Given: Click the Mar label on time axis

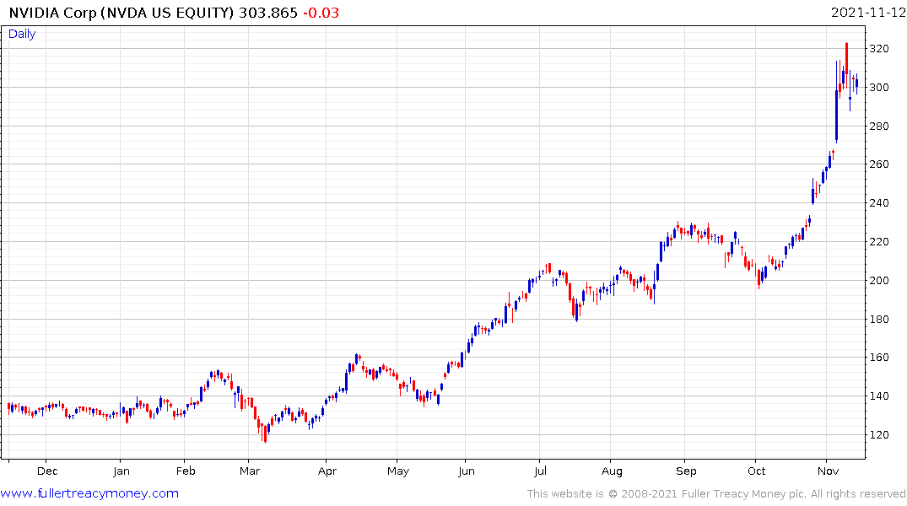Looking at the screenshot, I should click(249, 471).
